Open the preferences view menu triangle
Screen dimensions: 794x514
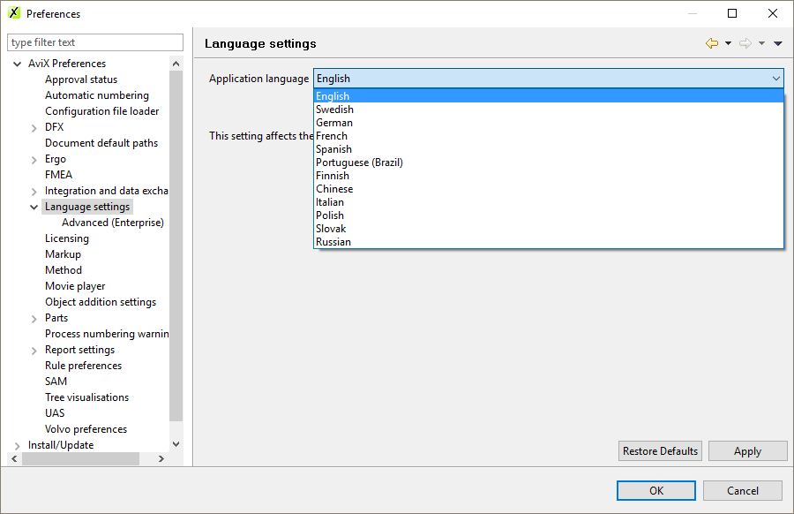coord(778,43)
